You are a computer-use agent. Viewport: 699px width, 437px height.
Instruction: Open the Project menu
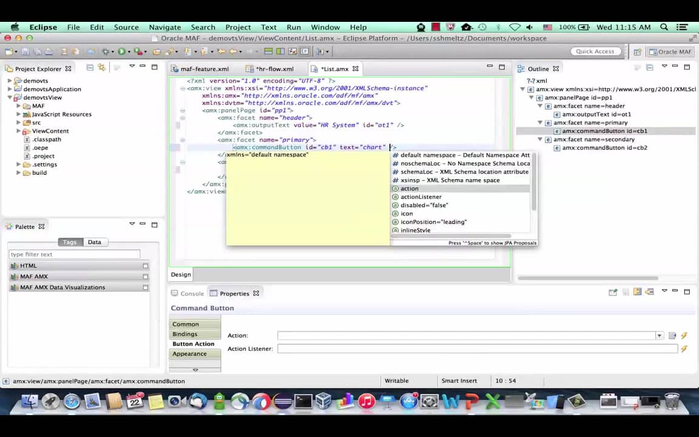pyautogui.click(x=238, y=27)
